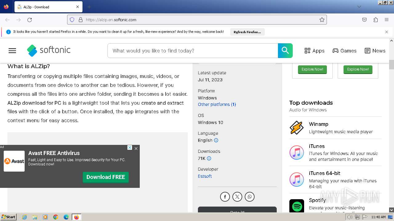
Task: Click the Avast FREE Antivirus headline
Action: pyautogui.click(x=54, y=153)
